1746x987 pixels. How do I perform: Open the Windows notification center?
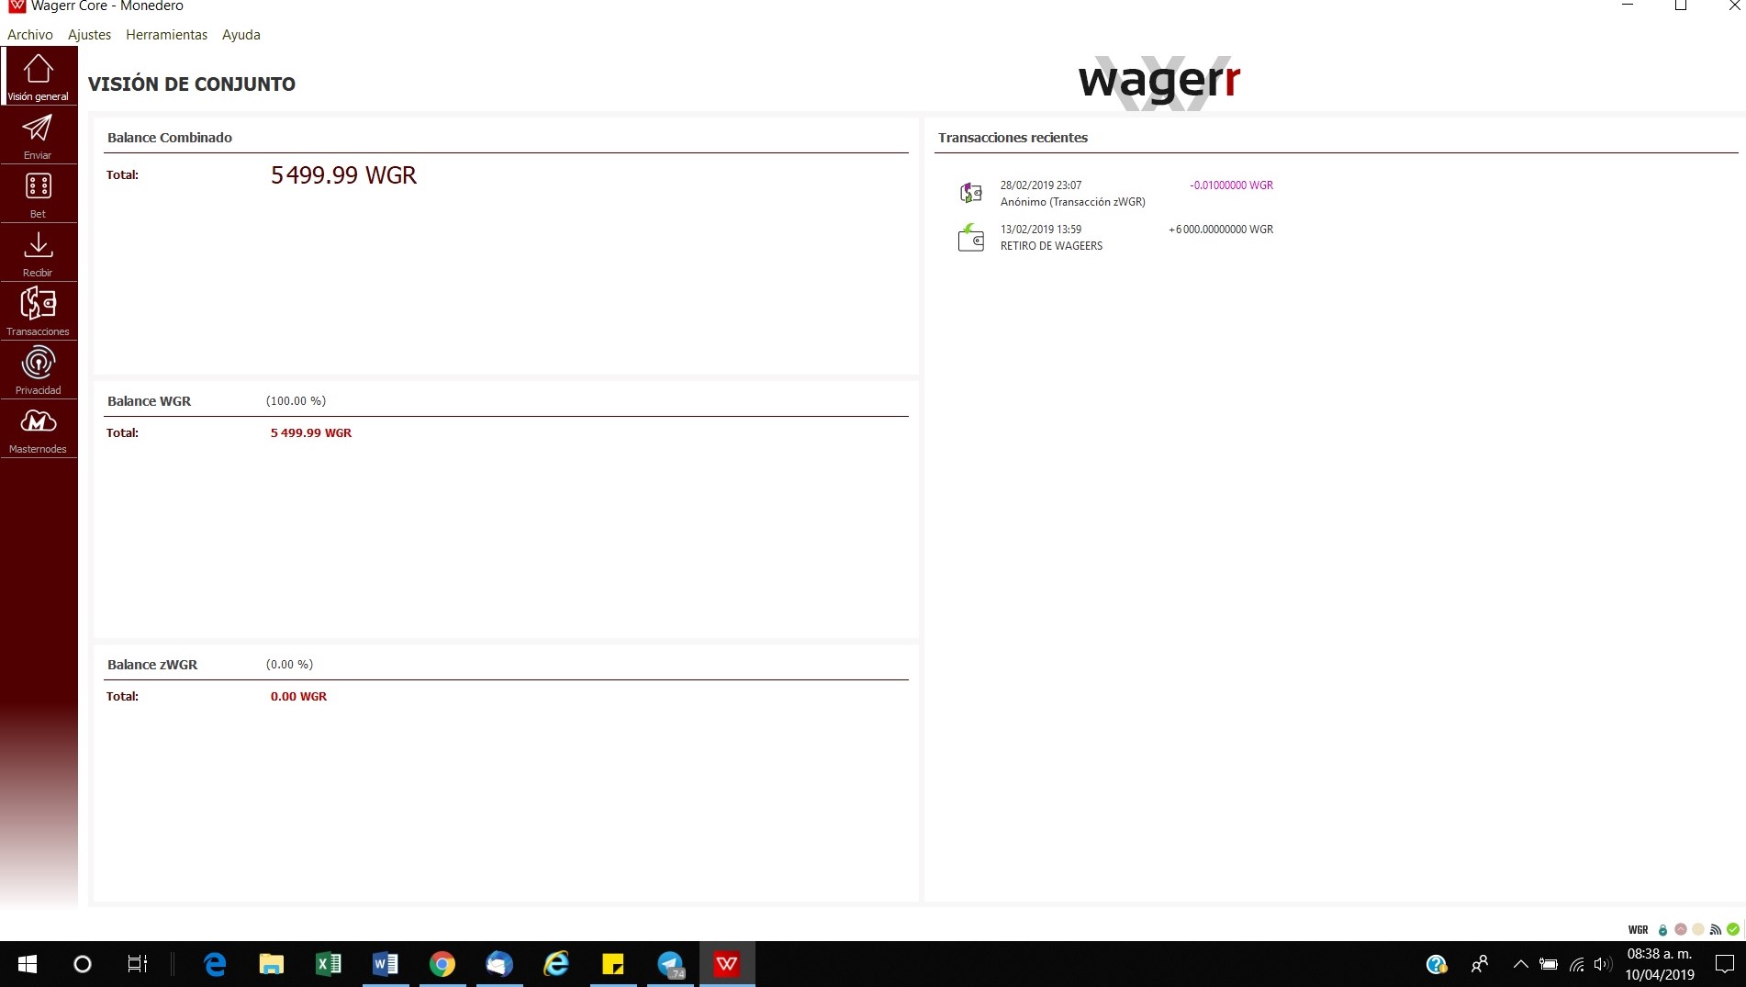click(x=1724, y=964)
